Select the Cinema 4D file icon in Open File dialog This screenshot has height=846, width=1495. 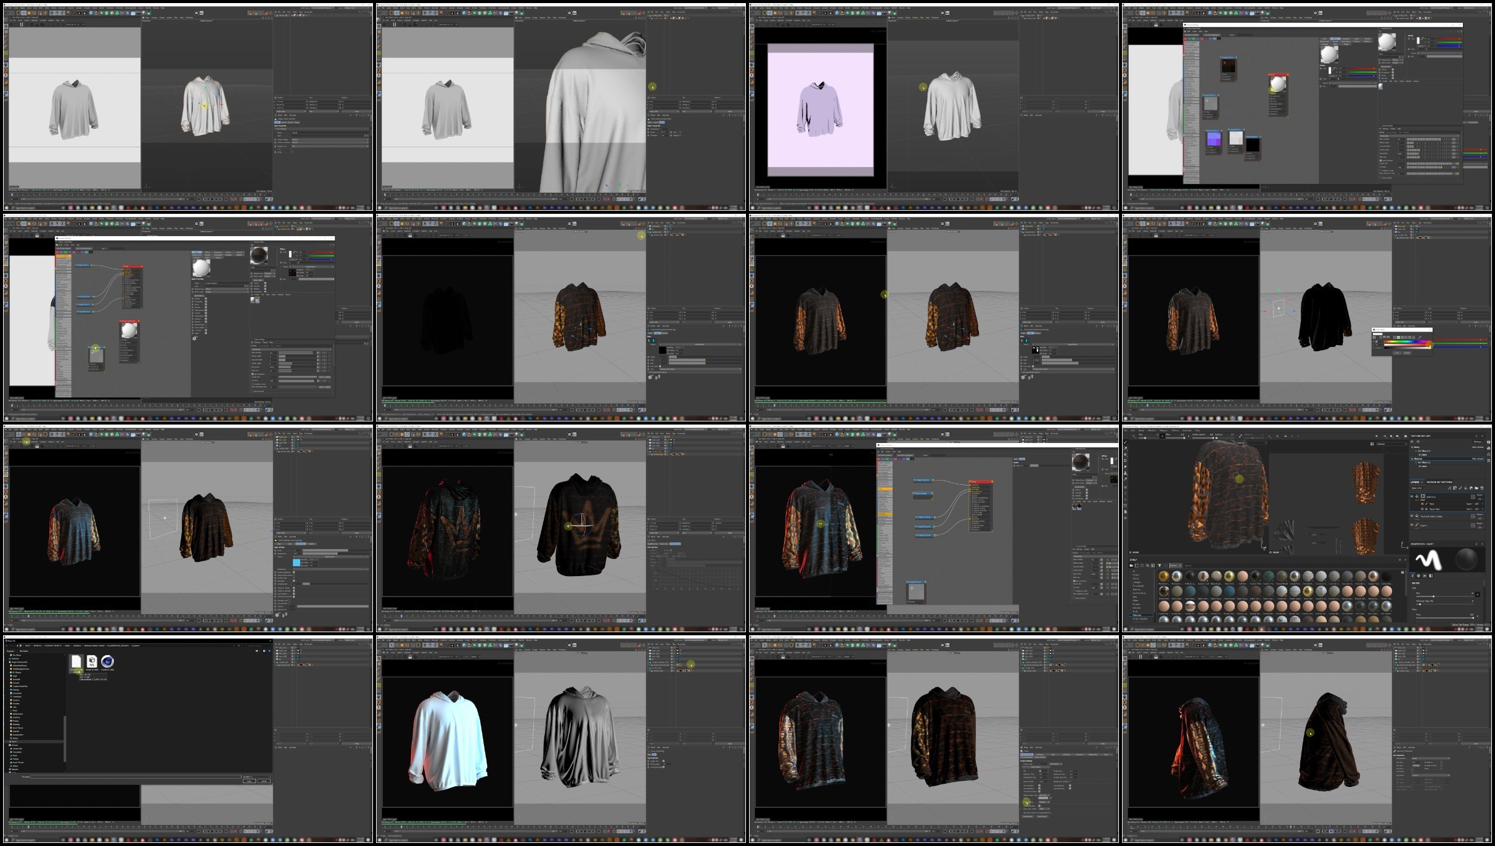click(107, 662)
